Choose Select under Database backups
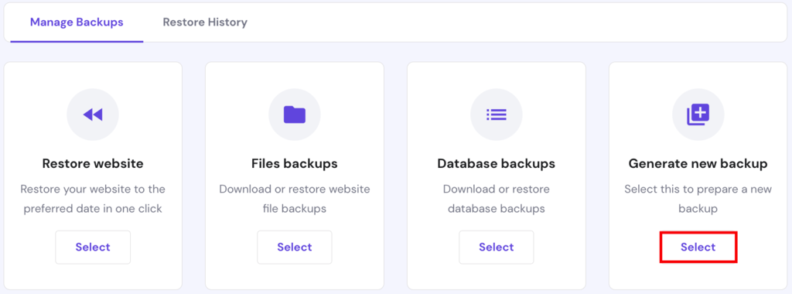The height and width of the screenshot is (294, 792). click(x=497, y=247)
